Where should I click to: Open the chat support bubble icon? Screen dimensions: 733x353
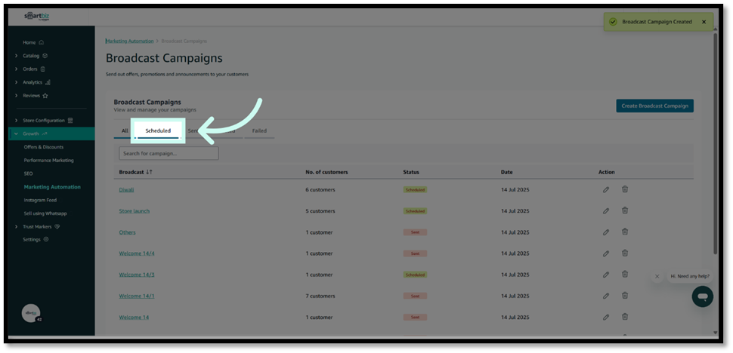(x=702, y=296)
